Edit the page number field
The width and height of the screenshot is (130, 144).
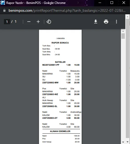7,22
